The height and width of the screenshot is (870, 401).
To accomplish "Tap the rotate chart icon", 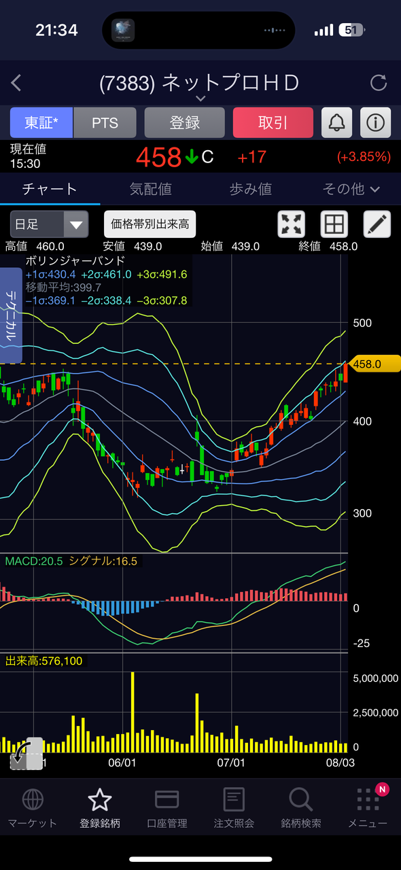I will 27,753.
